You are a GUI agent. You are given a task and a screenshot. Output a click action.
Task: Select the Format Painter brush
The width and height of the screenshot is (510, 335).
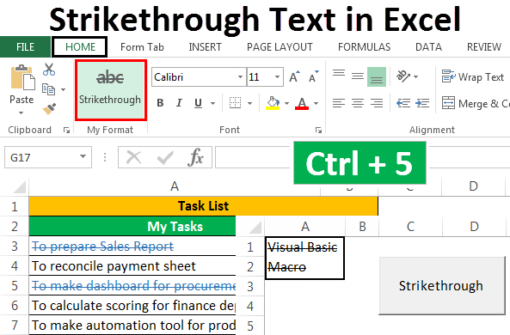(x=49, y=109)
